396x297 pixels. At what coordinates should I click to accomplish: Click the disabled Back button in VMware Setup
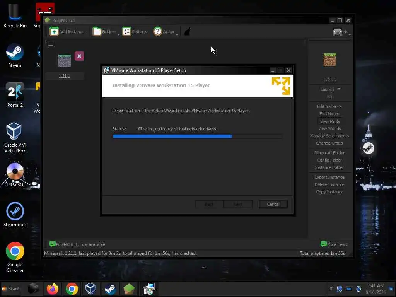point(209,204)
